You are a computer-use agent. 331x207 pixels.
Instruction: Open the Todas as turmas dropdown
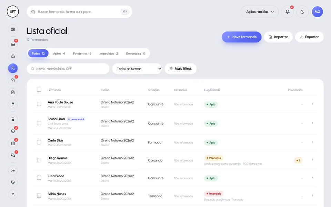coord(137,69)
